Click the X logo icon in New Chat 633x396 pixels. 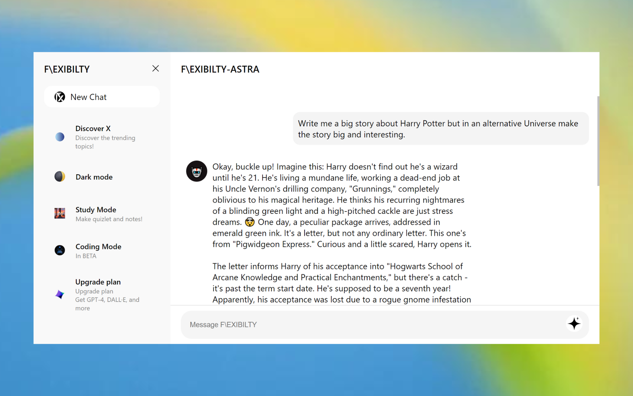(x=60, y=97)
